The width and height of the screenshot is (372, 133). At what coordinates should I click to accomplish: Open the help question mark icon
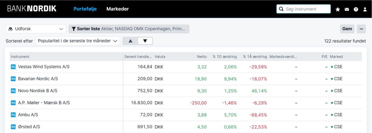tap(356, 9)
